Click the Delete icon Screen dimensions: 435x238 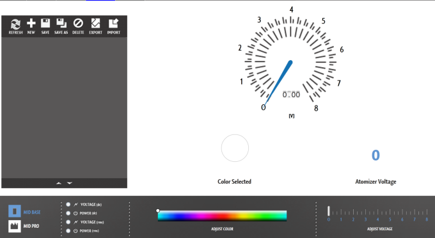[78, 23]
